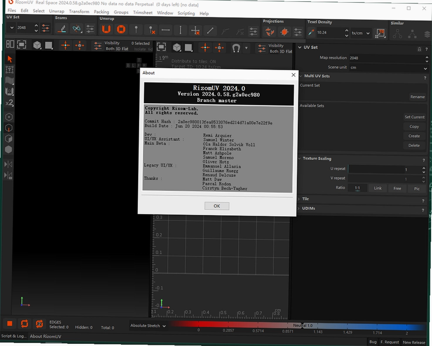Toggle split view layout icon
This screenshot has height=346, width=432.
click(10, 44)
